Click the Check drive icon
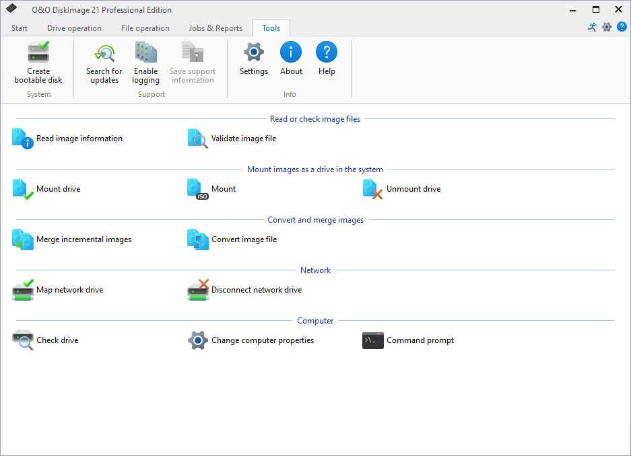The width and height of the screenshot is (631, 456). click(x=23, y=340)
